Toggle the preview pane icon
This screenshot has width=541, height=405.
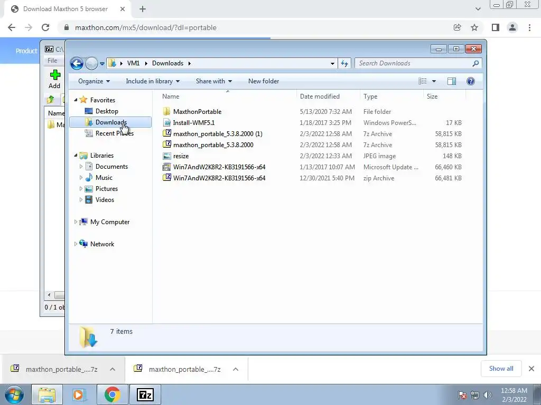[452, 81]
